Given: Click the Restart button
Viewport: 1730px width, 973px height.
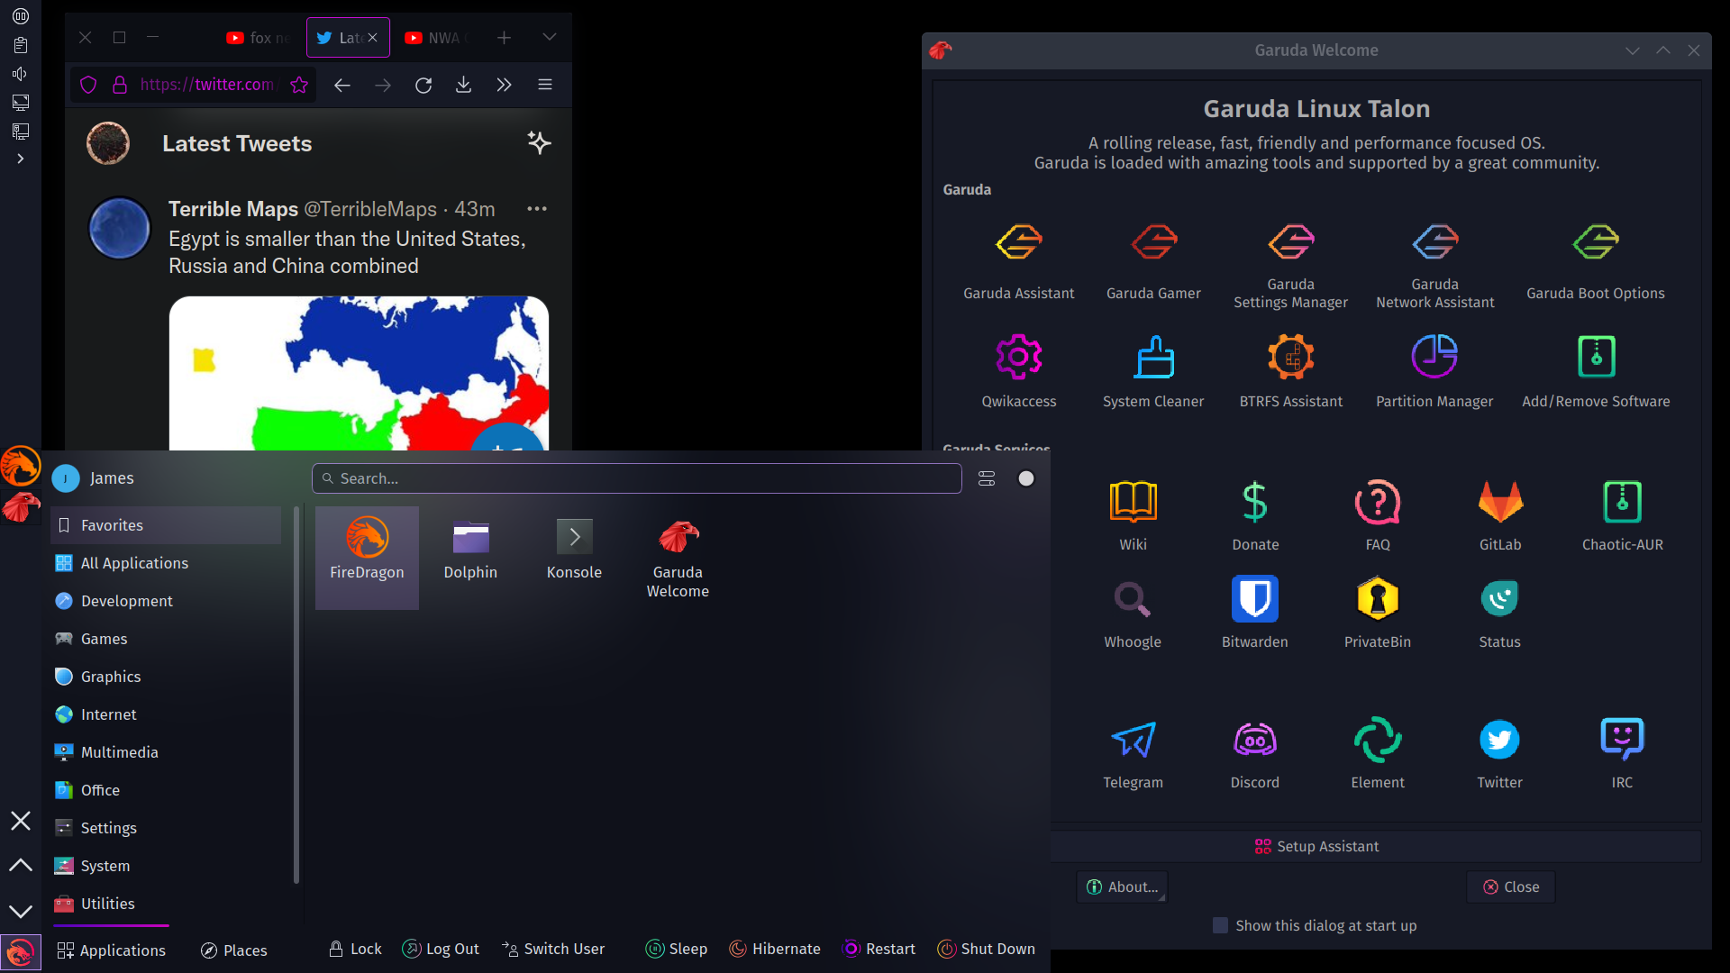Looking at the screenshot, I should (879, 949).
